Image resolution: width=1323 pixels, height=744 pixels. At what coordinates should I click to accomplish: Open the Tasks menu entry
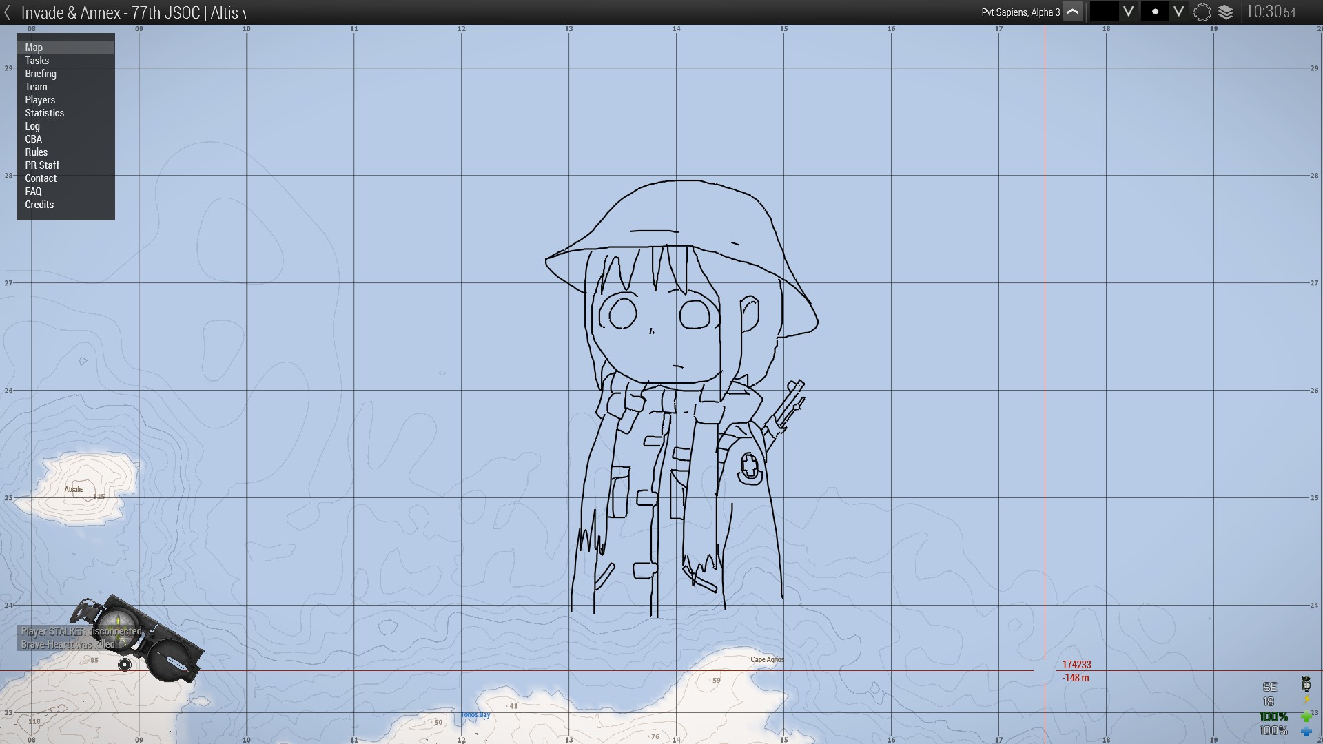click(x=37, y=61)
